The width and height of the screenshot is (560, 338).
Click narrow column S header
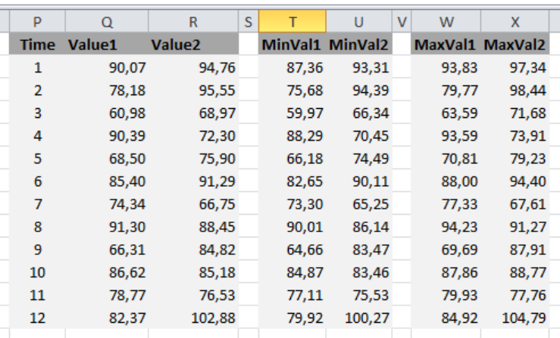point(249,21)
